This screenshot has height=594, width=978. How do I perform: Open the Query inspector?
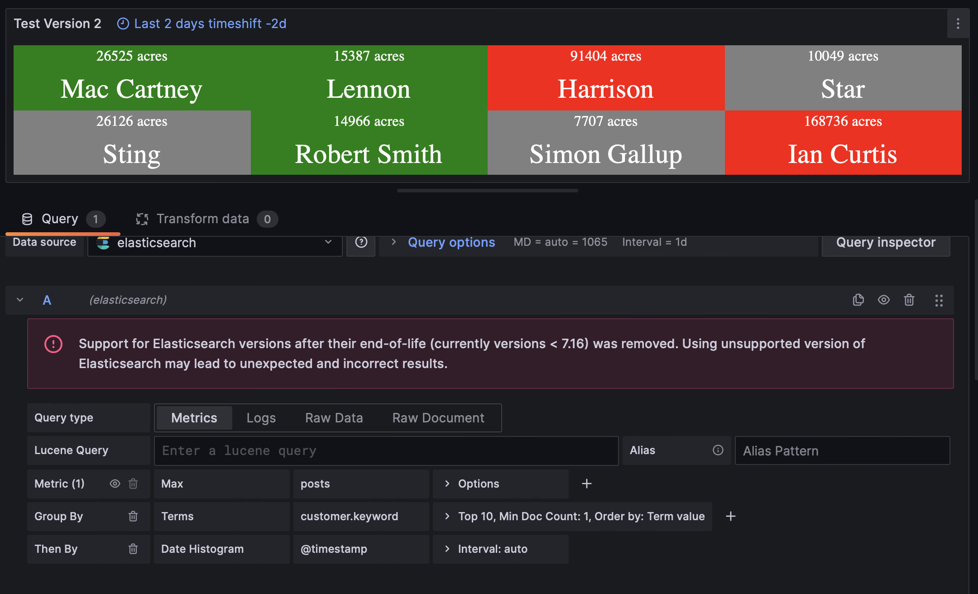885,243
